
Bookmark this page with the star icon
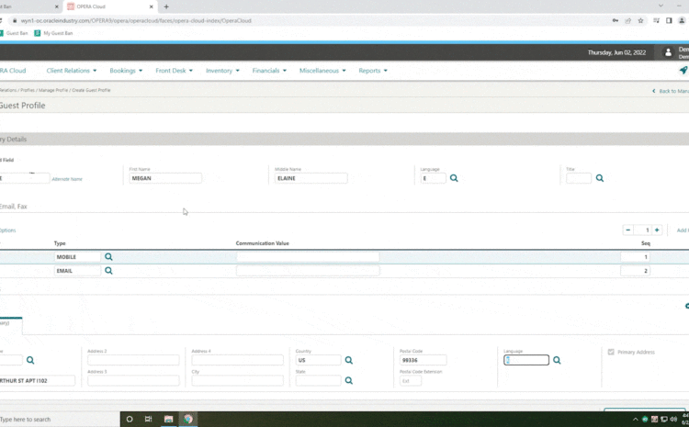pos(640,20)
